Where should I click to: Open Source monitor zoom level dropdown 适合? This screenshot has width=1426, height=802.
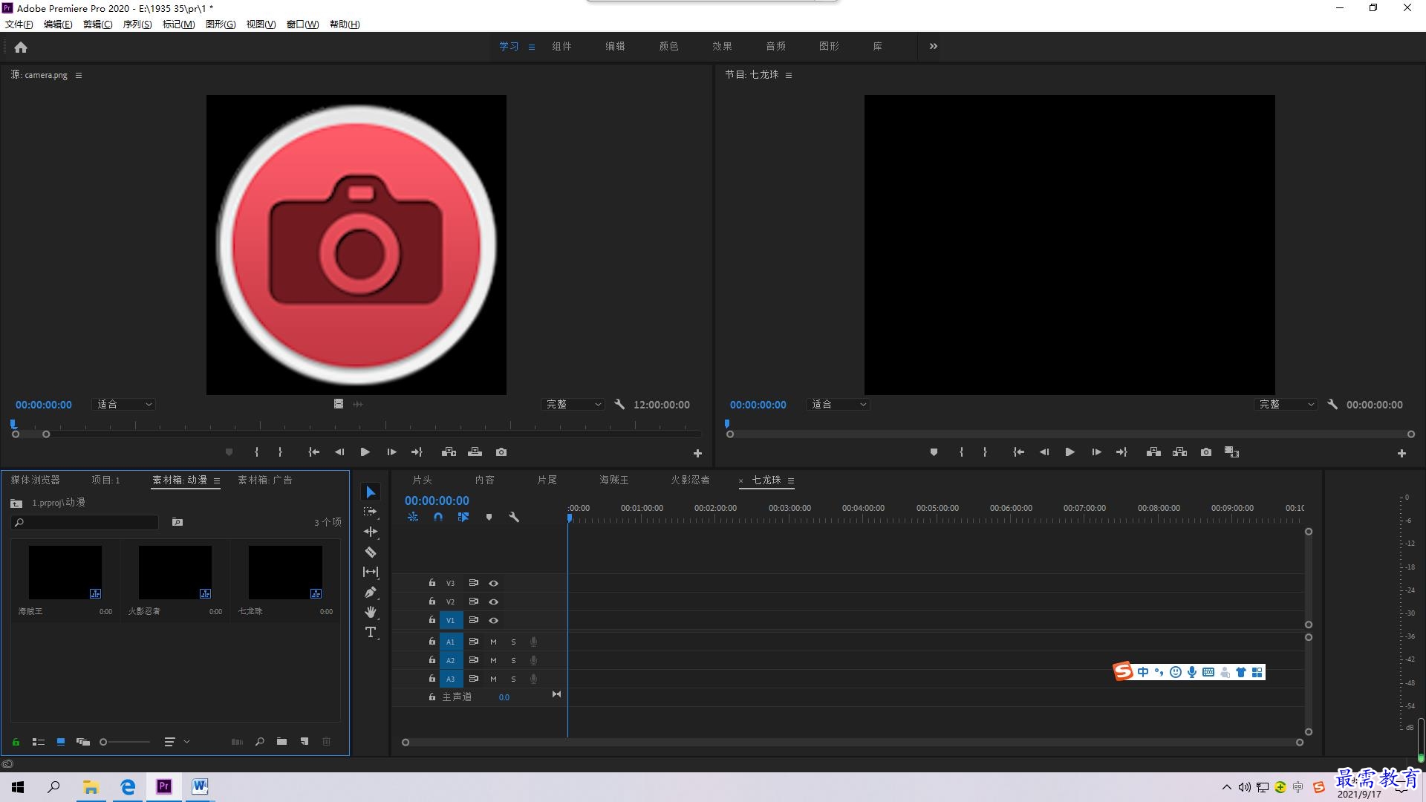click(124, 405)
